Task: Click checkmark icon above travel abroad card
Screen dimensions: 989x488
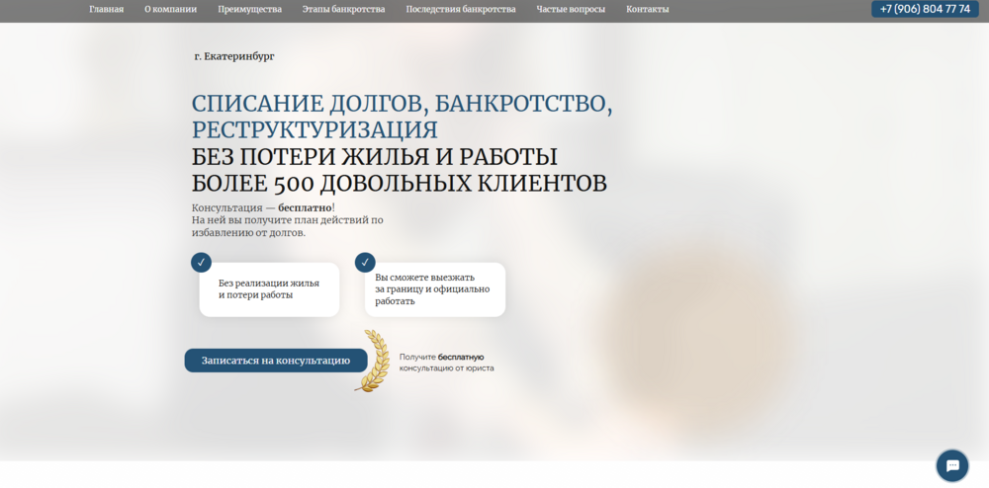Action: point(365,262)
